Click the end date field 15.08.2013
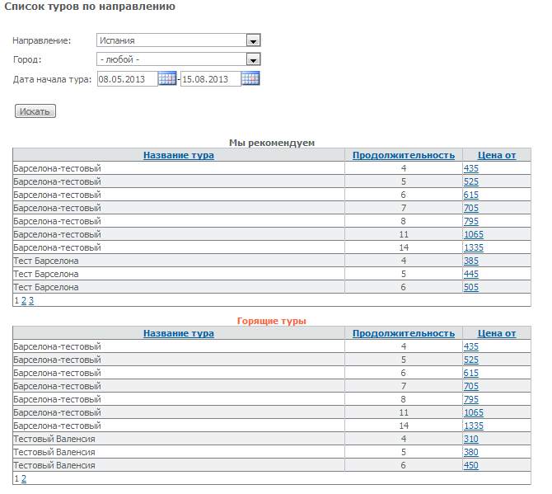This screenshot has height=494, width=552. (210, 79)
